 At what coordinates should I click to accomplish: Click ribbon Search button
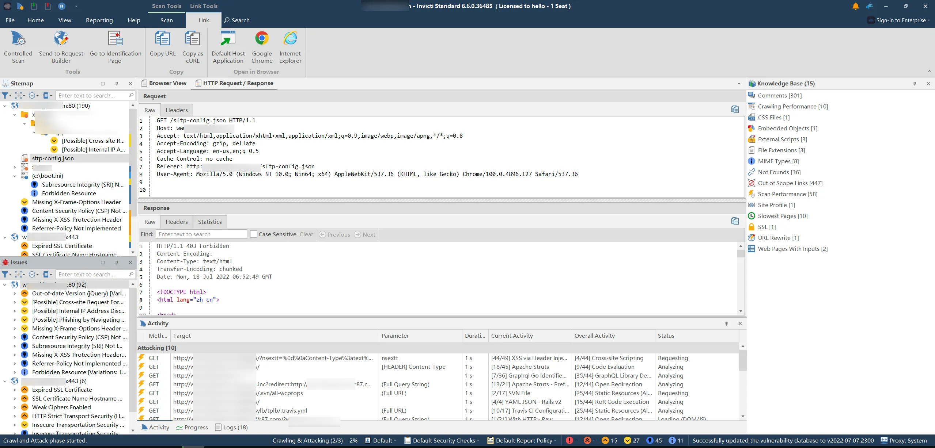pyautogui.click(x=237, y=20)
